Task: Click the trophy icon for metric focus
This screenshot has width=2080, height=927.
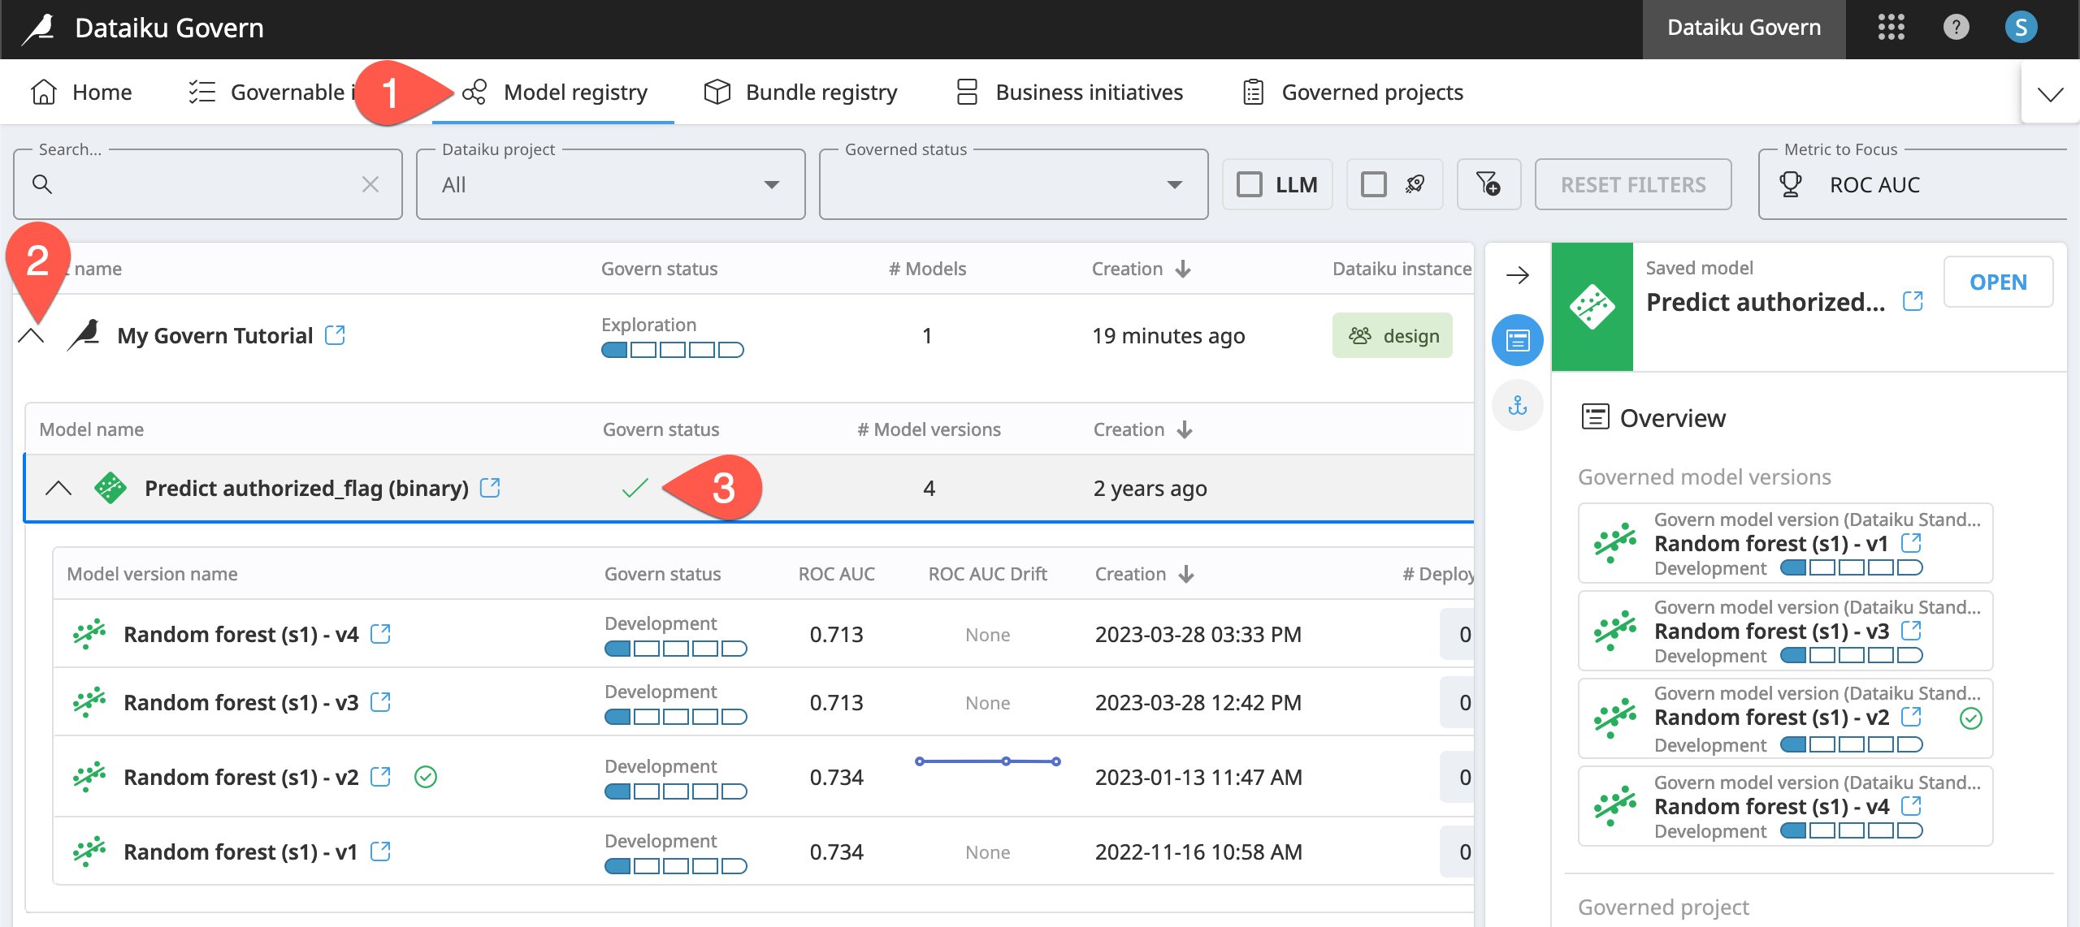Action: (x=1790, y=184)
